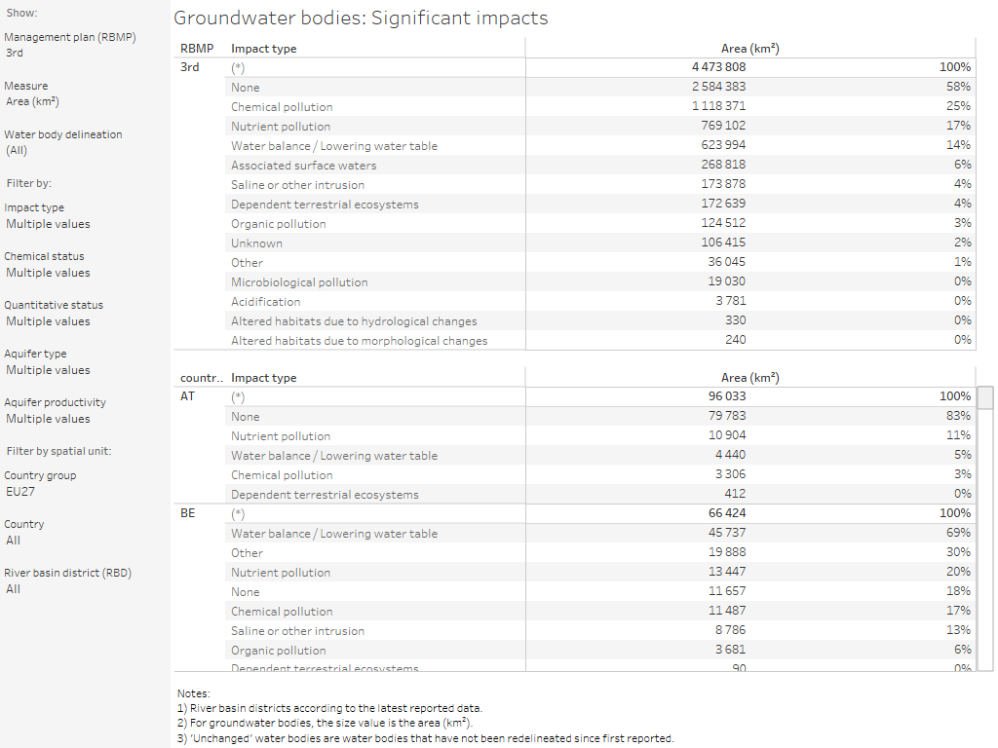Image resolution: width=998 pixels, height=748 pixels.
Task: Select BE 'Water balance' row with 45 737
Action: [600, 533]
